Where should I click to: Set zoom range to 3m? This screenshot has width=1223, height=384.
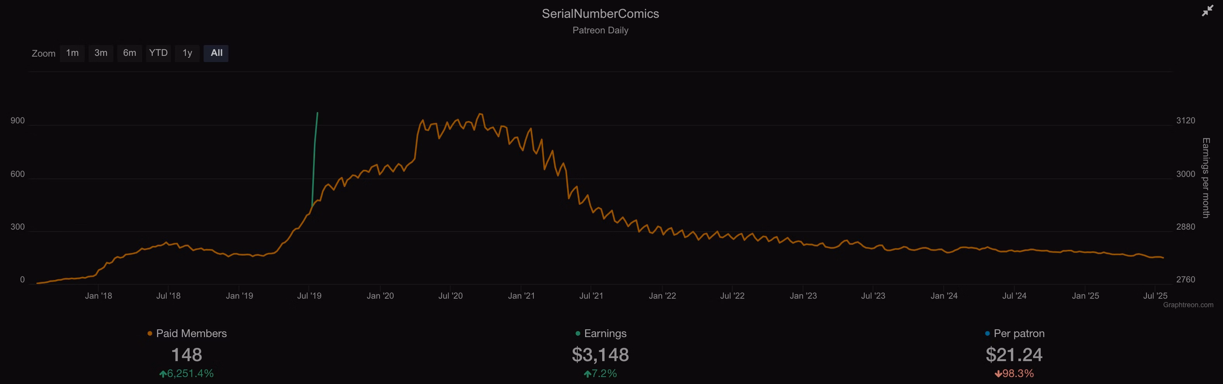101,53
